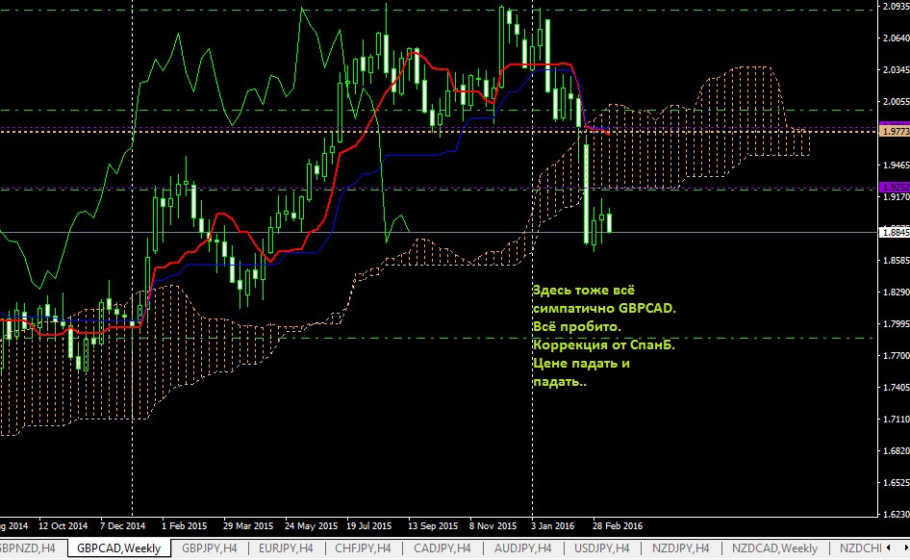This screenshot has height=560, width=910.
Task: Click the 1.9465 value on the price scale
Action: click(x=897, y=165)
